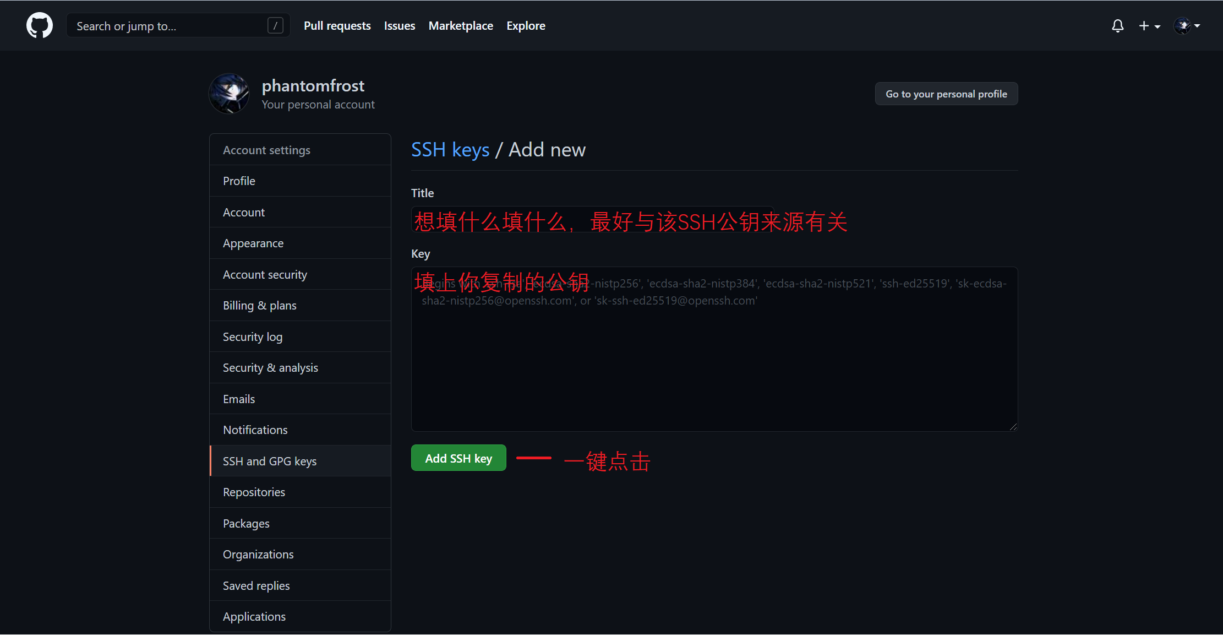Go to your personal profile
Screen dimensions: 1223x635
click(946, 94)
